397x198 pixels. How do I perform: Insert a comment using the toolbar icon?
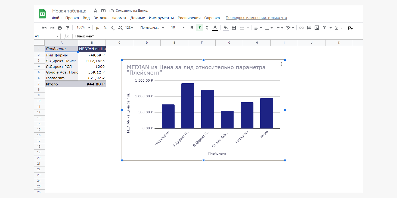309,28
